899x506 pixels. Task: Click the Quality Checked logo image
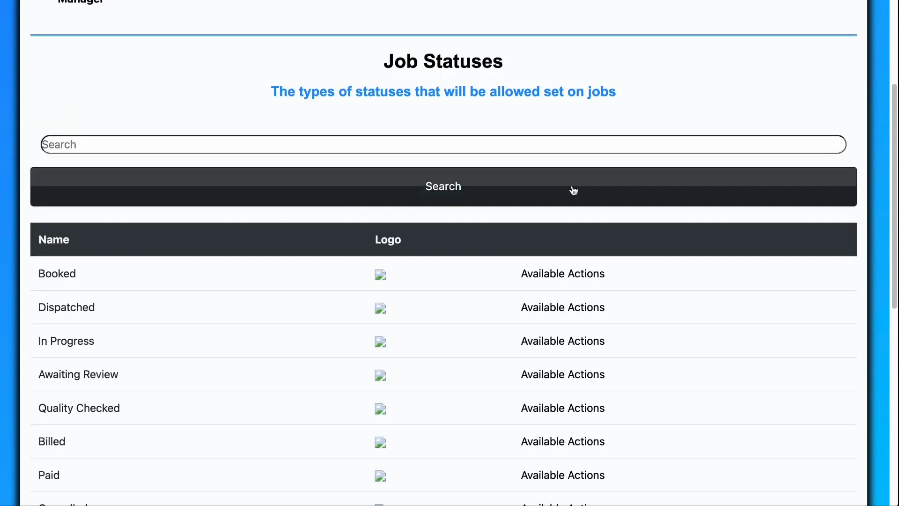380,409
